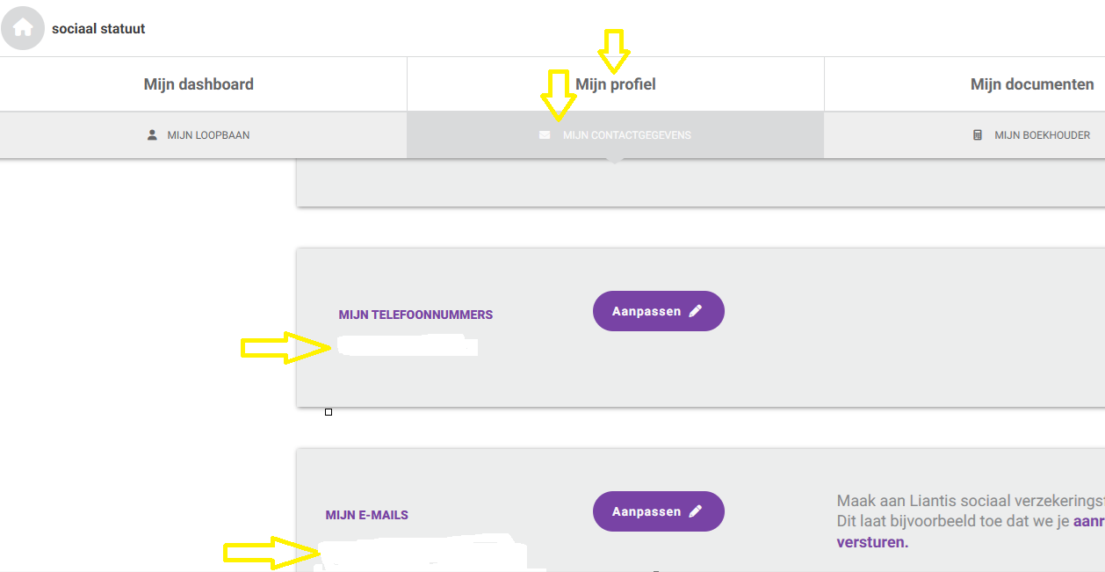Click the sociaal statuut title text
Image resolution: width=1105 pixels, height=572 pixels.
pos(98,29)
